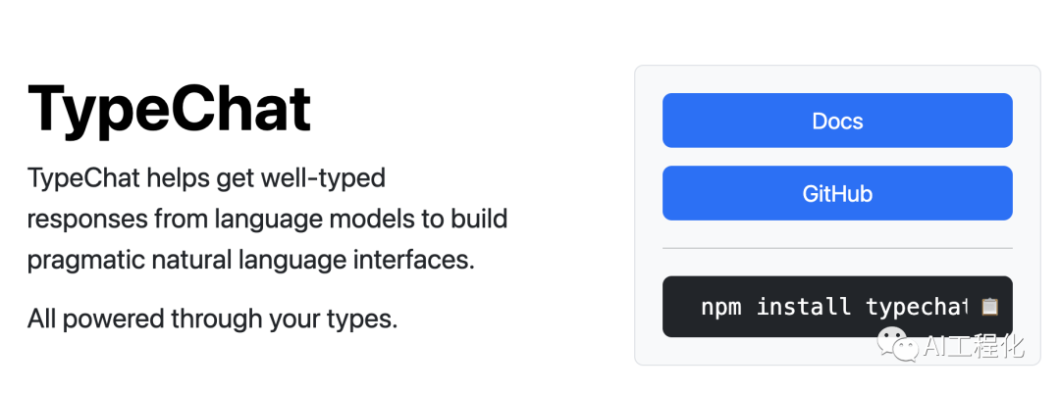Click the horizontal divider below GitHub button
The width and height of the screenshot is (1060, 393).
[837, 248]
